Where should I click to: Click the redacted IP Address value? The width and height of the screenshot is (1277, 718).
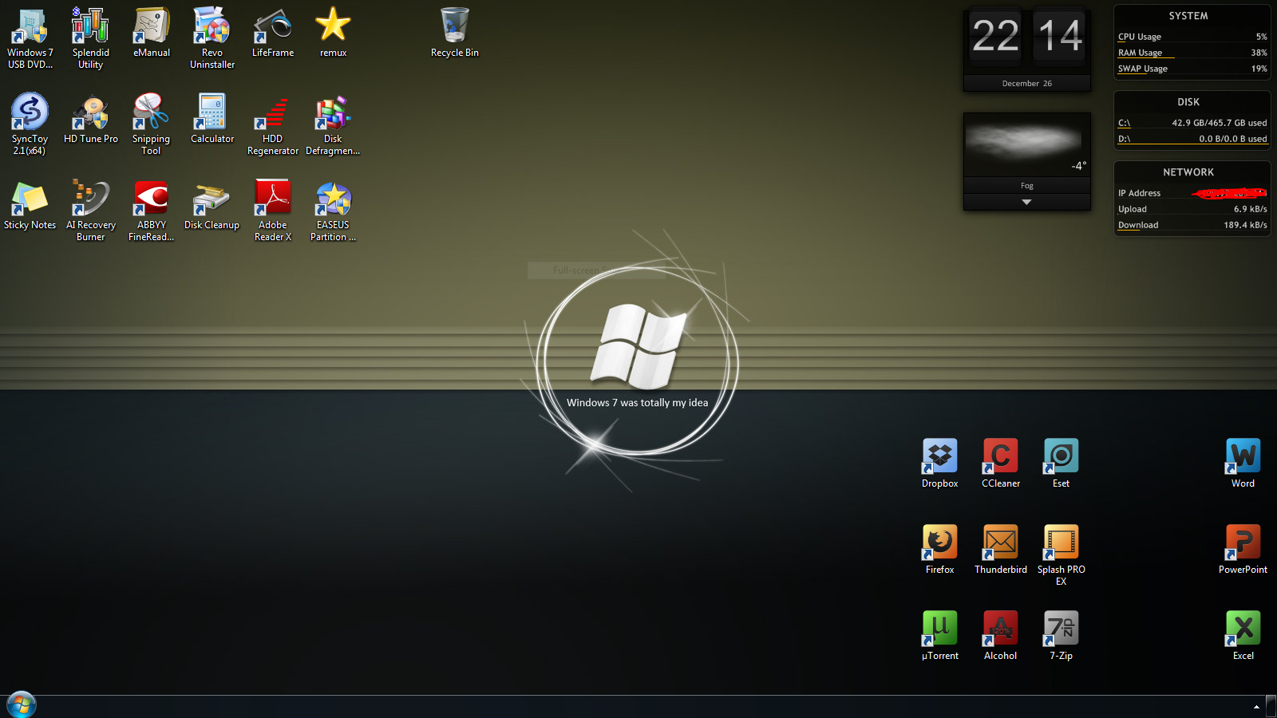1229,193
